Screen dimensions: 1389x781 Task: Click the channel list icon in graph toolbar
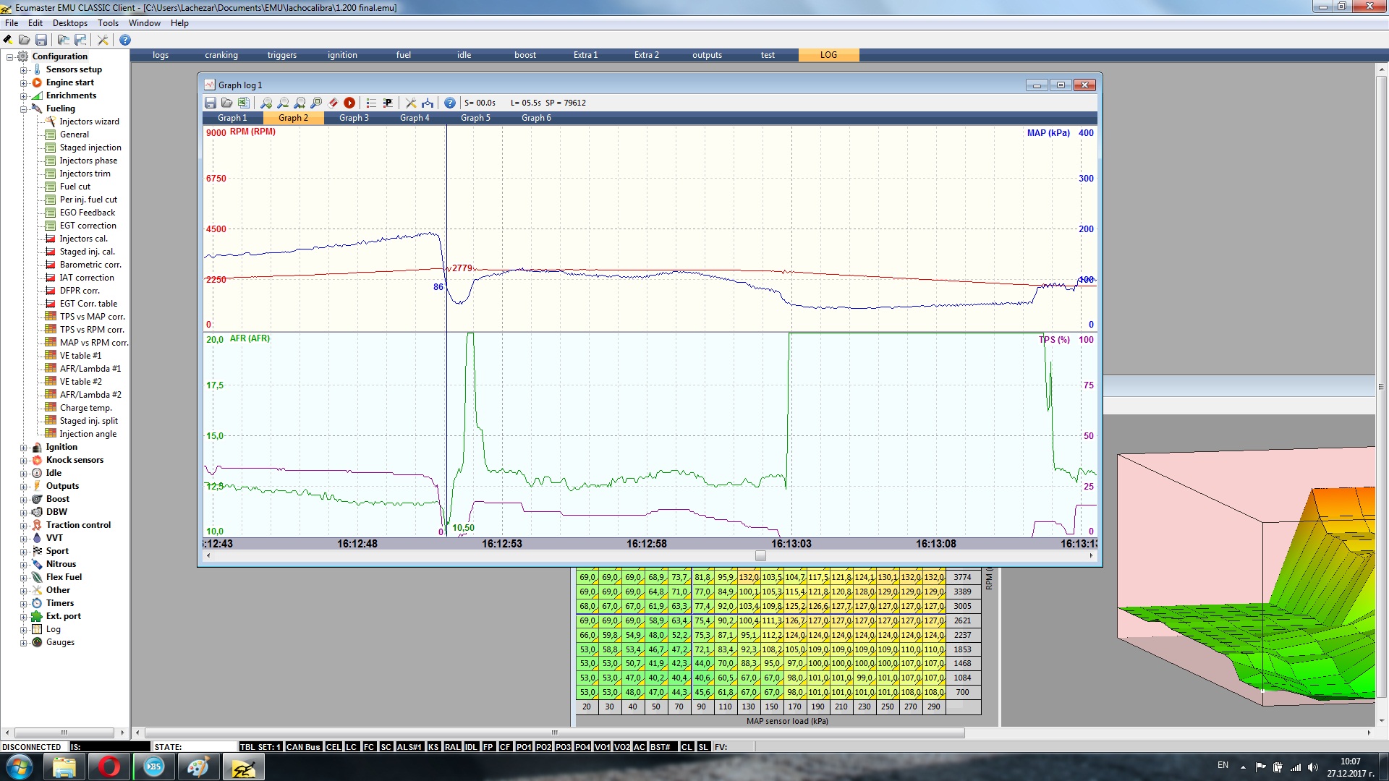(x=371, y=103)
